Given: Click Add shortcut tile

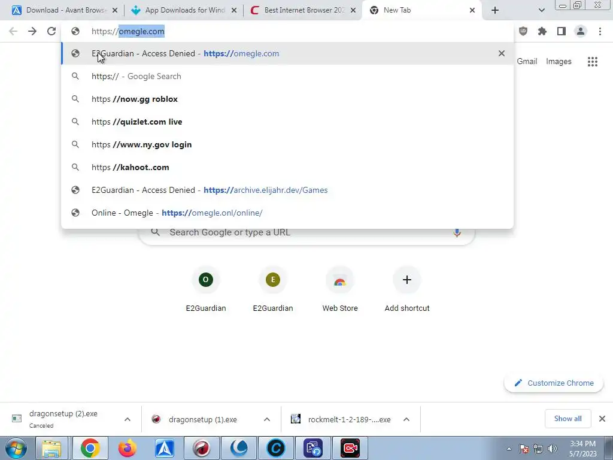Looking at the screenshot, I should [407, 289].
